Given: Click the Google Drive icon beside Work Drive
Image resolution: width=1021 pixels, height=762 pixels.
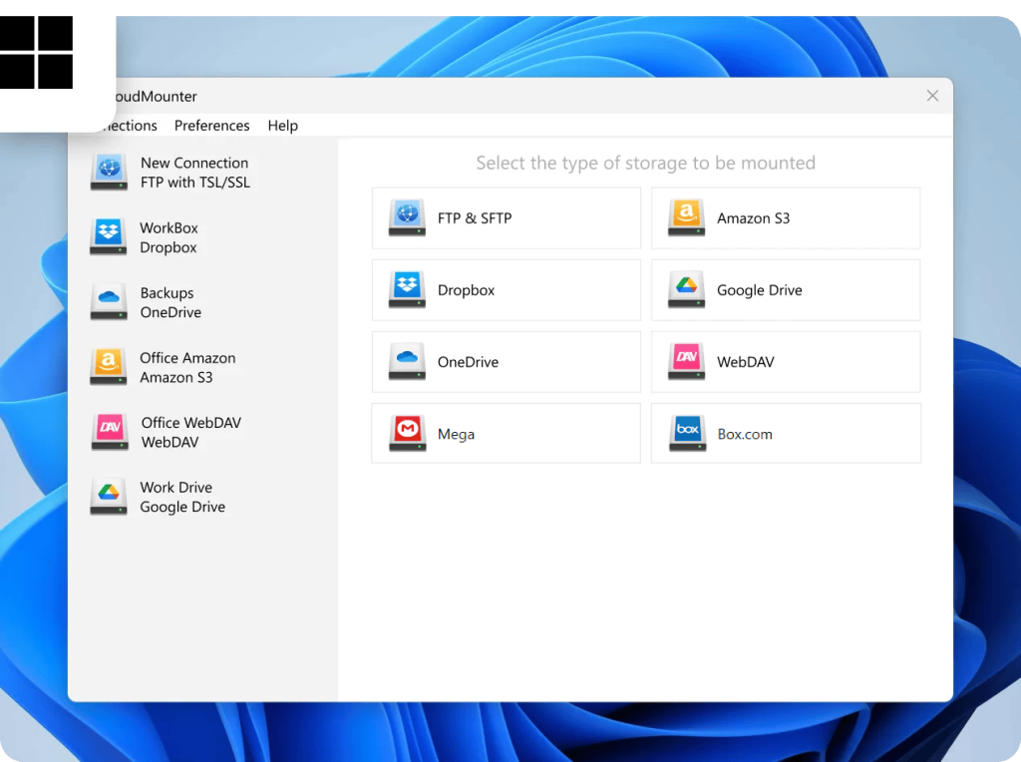Looking at the screenshot, I should [109, 497].
